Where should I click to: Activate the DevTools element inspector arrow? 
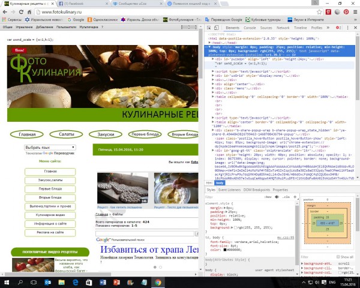pyautogui.click(x=209, y=28)
